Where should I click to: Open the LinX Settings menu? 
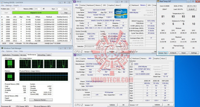click(9, 6)
